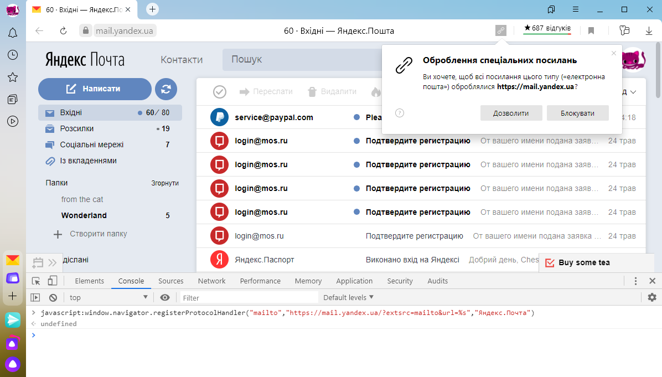Open DevTools three-dot customize menu
Screen dimensions: 662x377
(x=635, y=281)
